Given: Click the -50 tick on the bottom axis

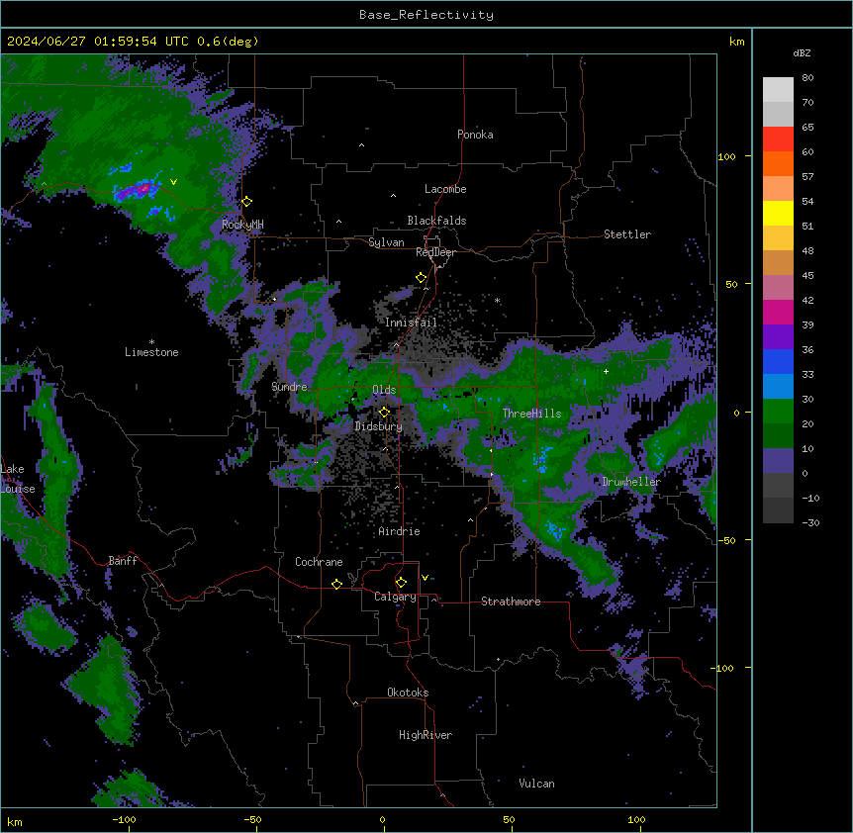Looking at the screenshot, I should [252, 819].
